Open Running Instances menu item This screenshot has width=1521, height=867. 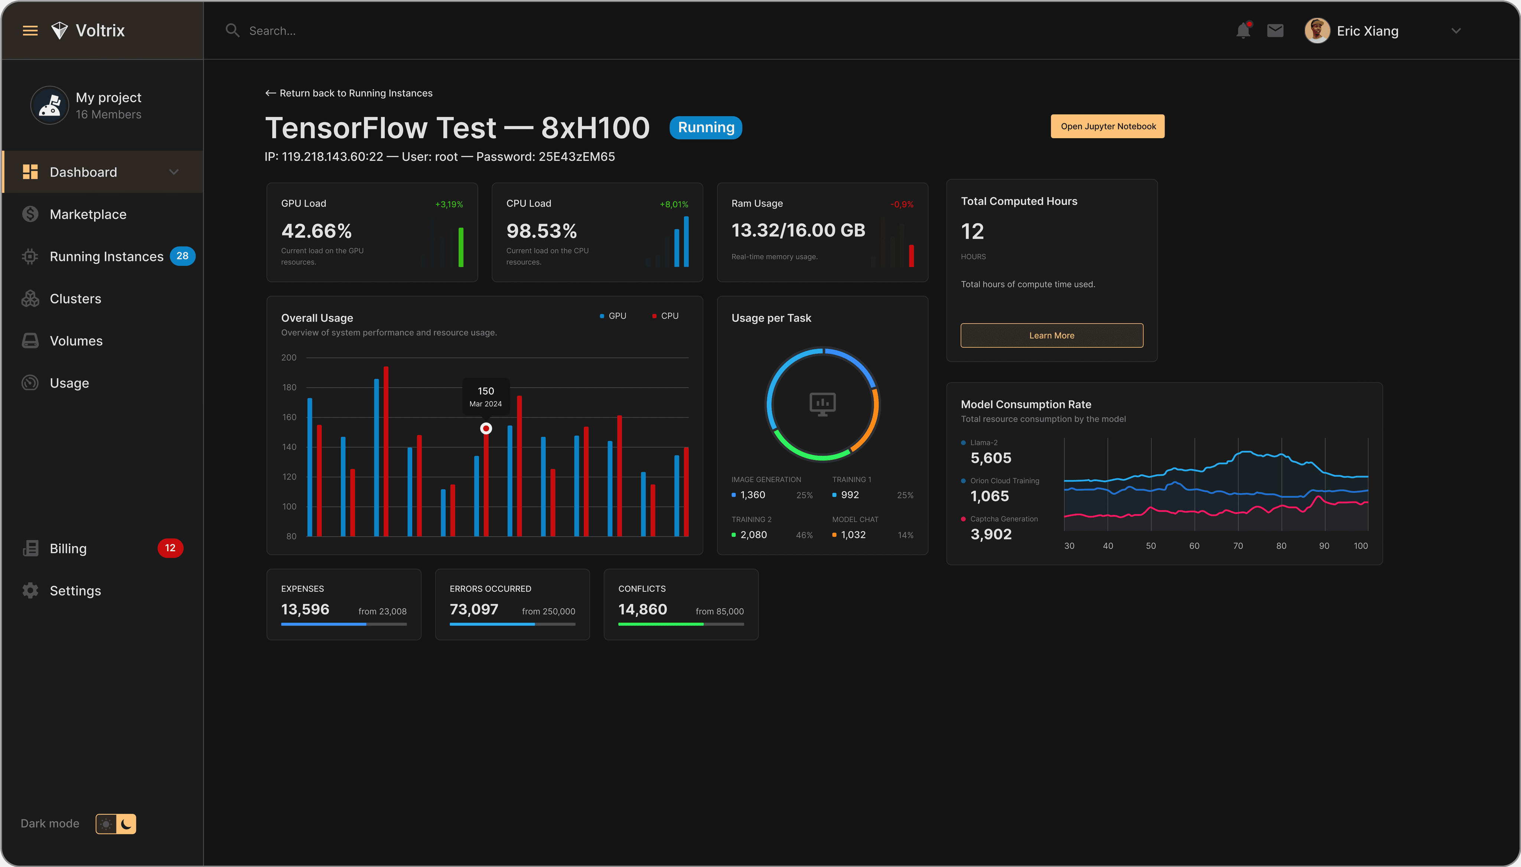tap(102, 257)
